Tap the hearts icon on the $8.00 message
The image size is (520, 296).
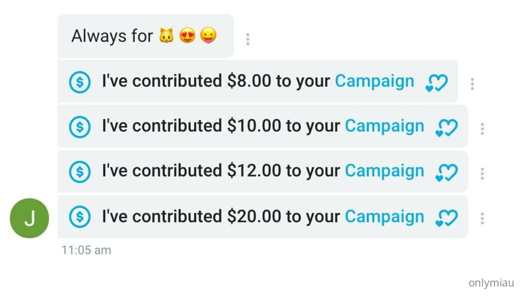(x=437, y=83)
